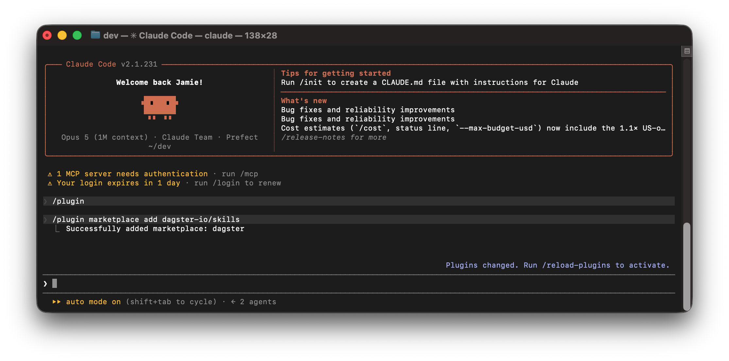Click '(shift+tab to cycle)' hint text
The image size is (729, 361).
(171, 302)
